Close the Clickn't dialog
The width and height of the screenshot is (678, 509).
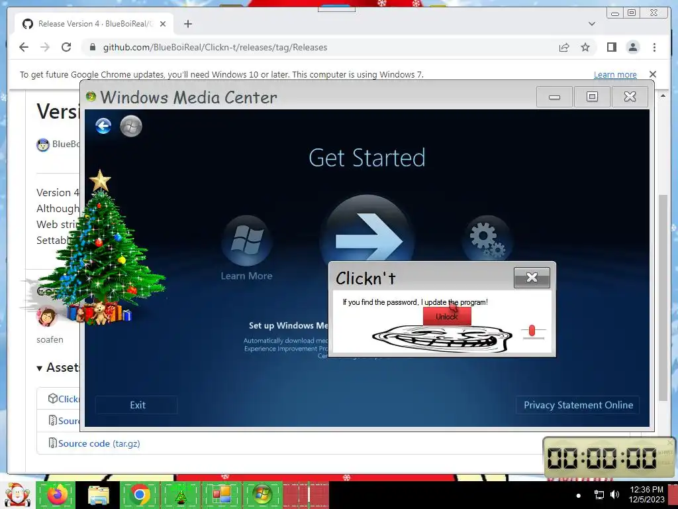(x=532, y=278)
